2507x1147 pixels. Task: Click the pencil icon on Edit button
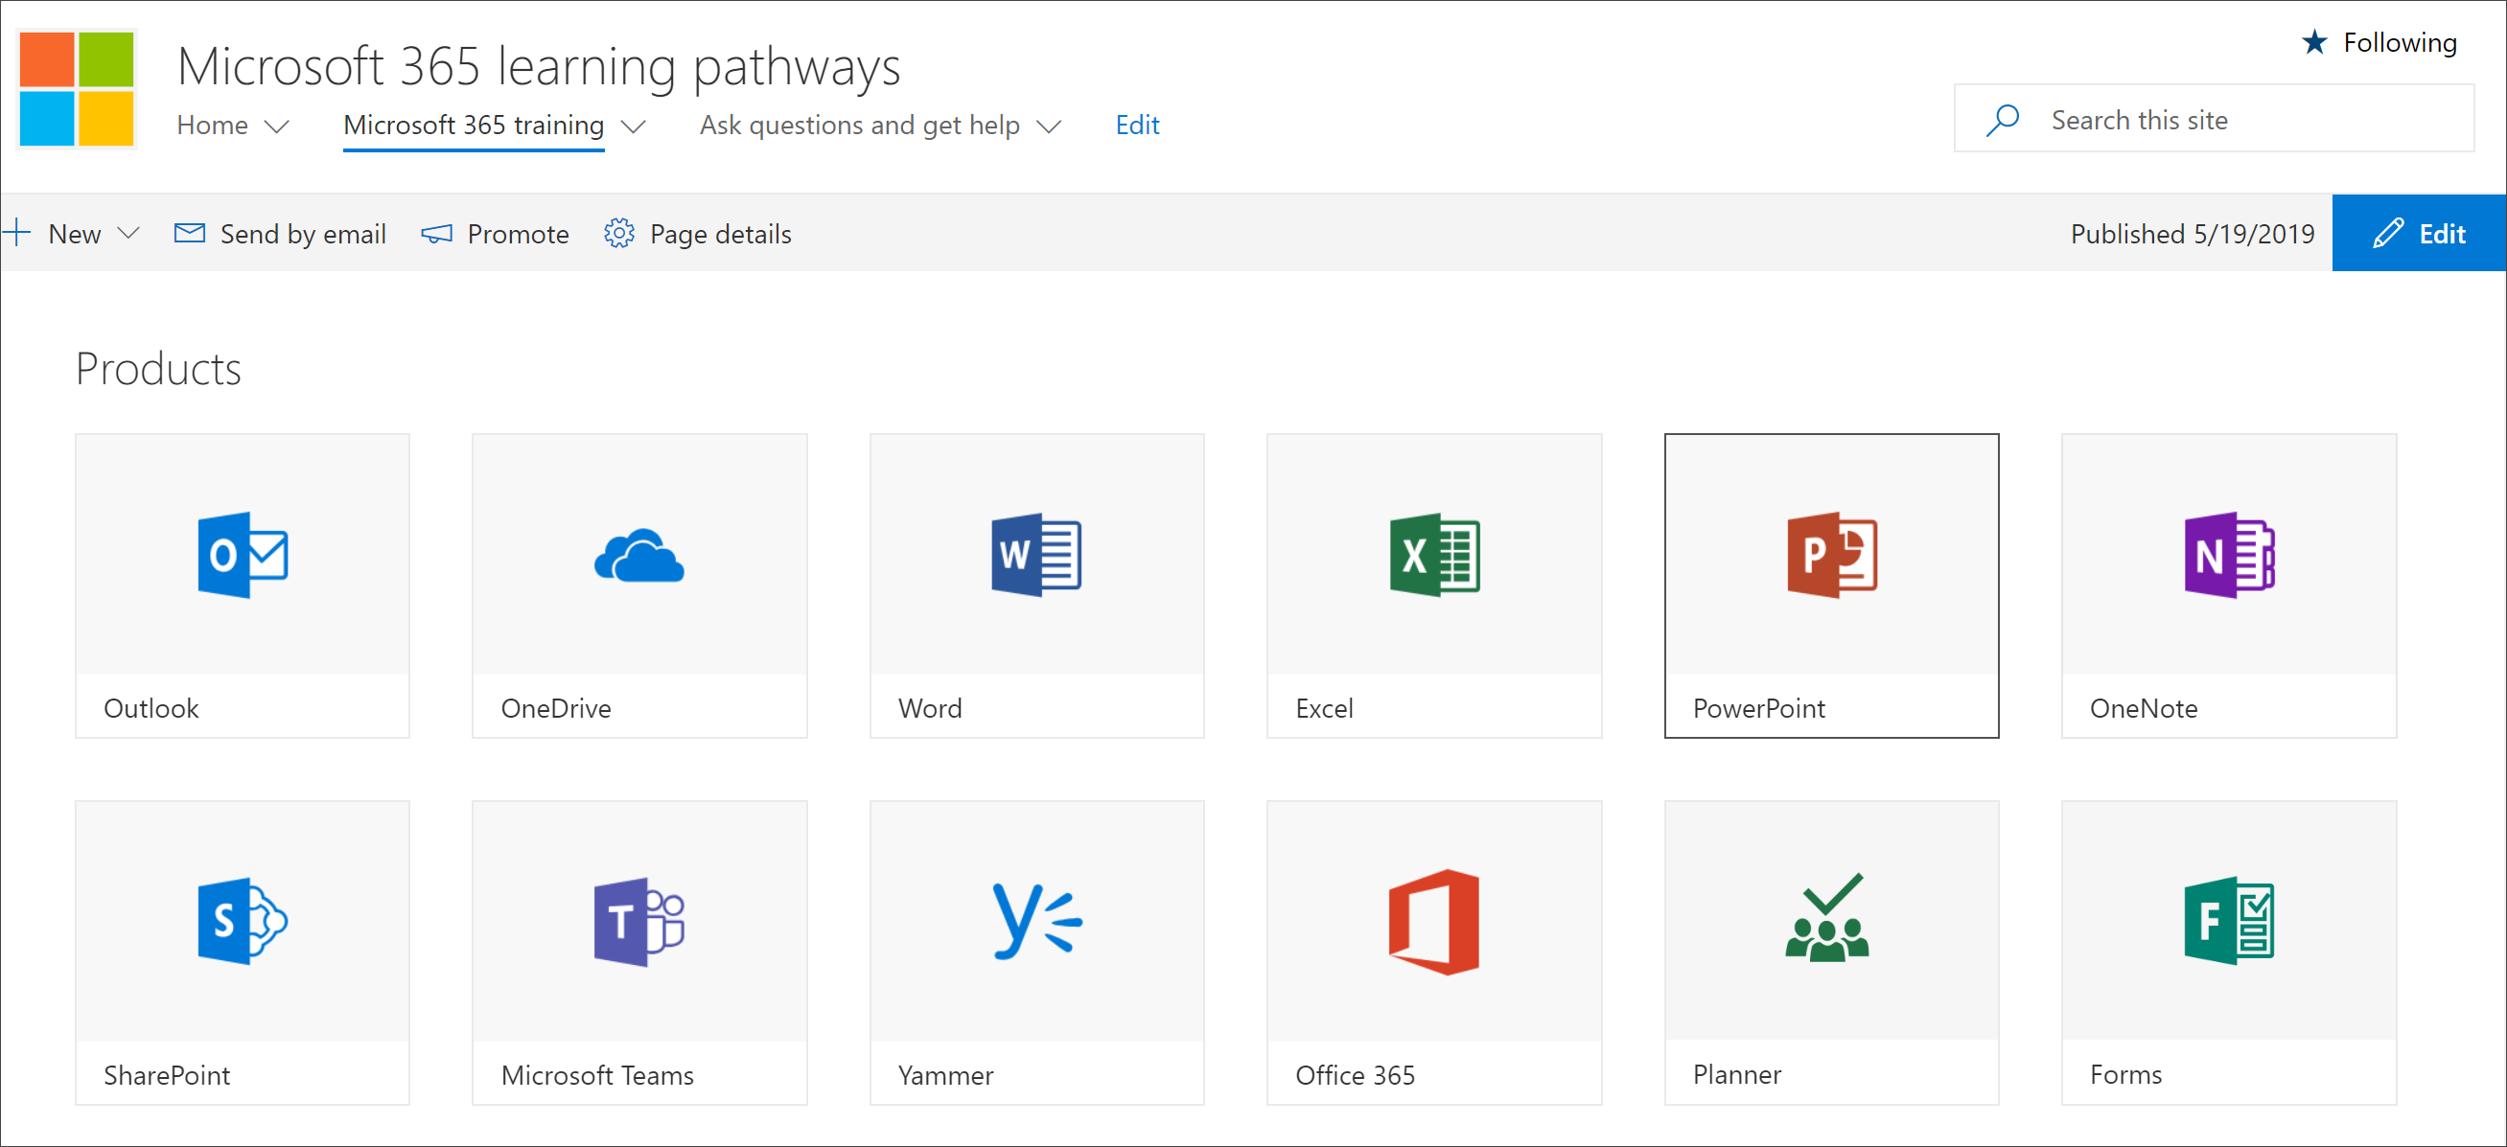(2387, 234)
